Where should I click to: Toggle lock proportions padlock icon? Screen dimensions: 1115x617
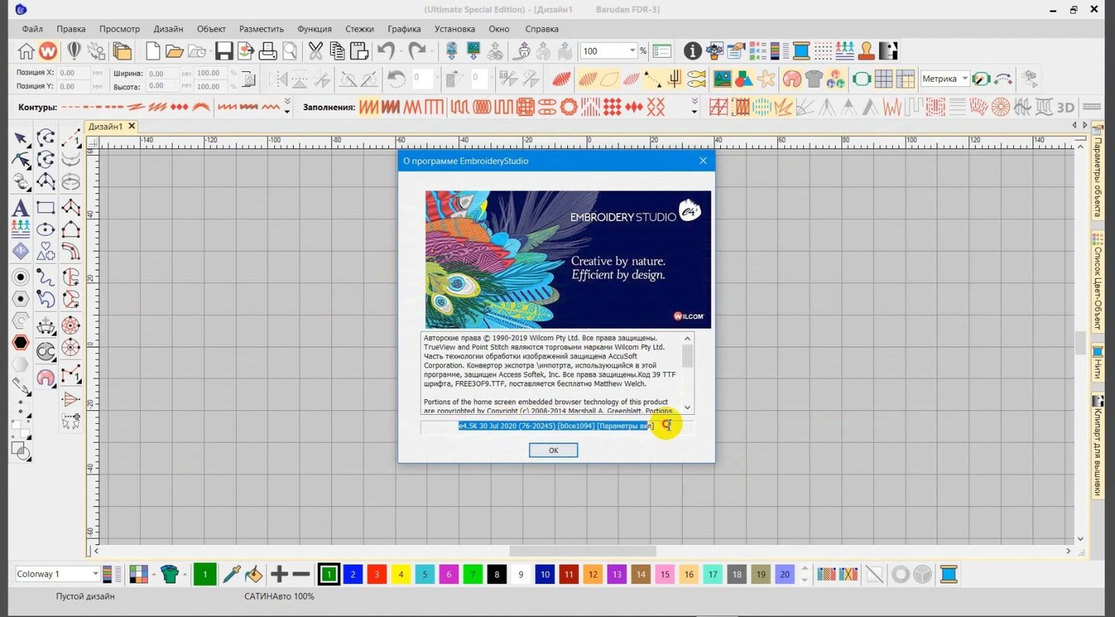point(249,79)
